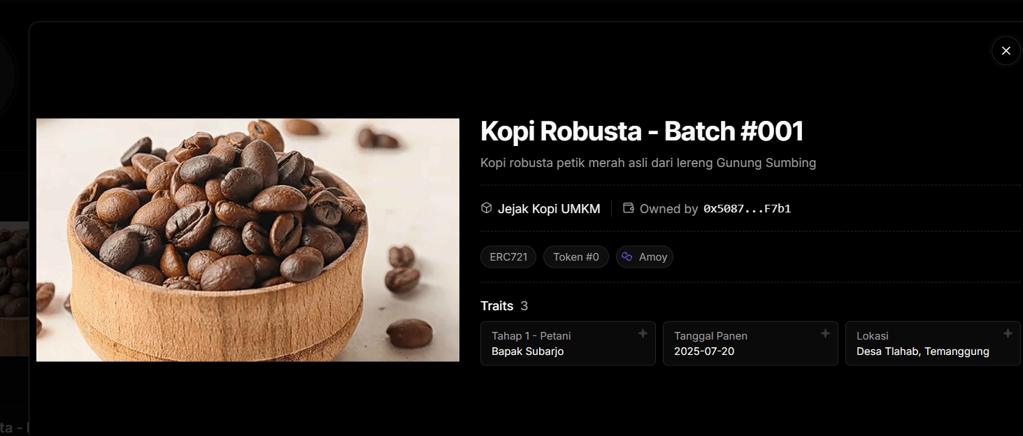Open owner address 0x5087...F7b1
Screen dimensions: 1023x436
pyautogui.click(x=747, y=208)
